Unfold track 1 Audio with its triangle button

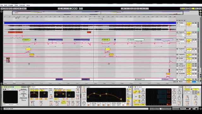point(177,23)
